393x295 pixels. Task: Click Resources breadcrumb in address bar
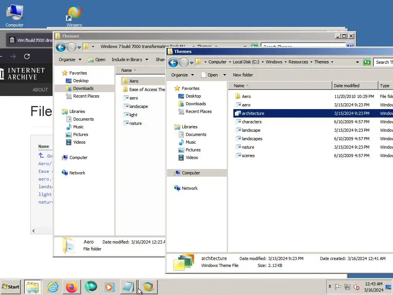[298, 62]
